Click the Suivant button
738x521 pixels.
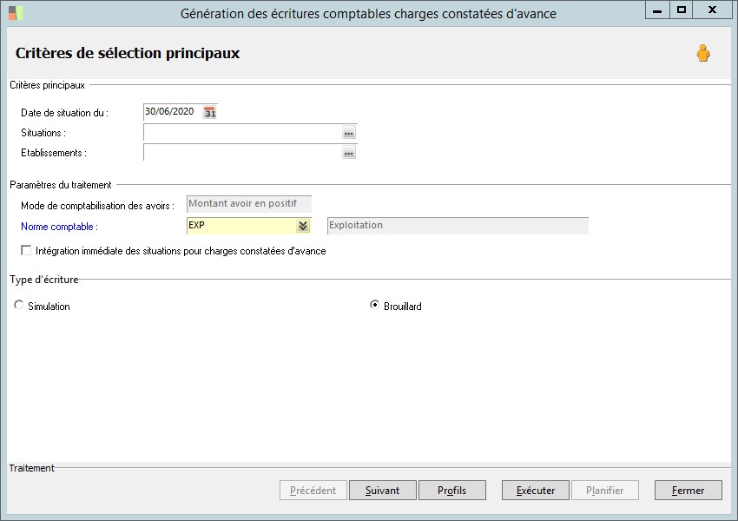pyautogui.click(x=383, y=491)
